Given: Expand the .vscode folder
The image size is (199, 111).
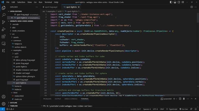Looking at the screenshot, I should click(x=16, y=24).
